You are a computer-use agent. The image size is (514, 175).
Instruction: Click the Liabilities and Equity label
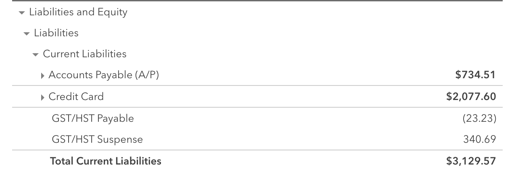78,12
